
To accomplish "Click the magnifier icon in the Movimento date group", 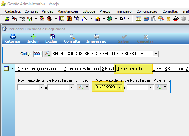I will tap(159, 87).
